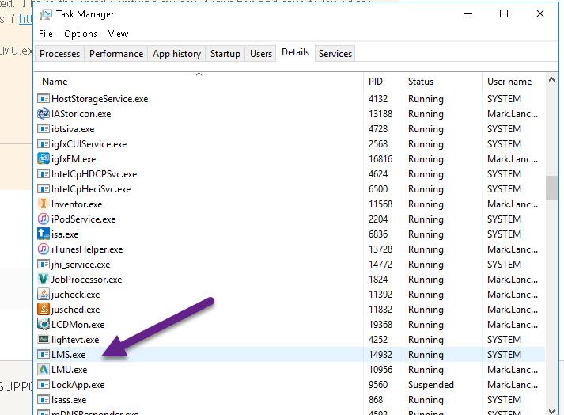
Task: Click the HostStorageService.exe process icon
Action: point(44,99)
